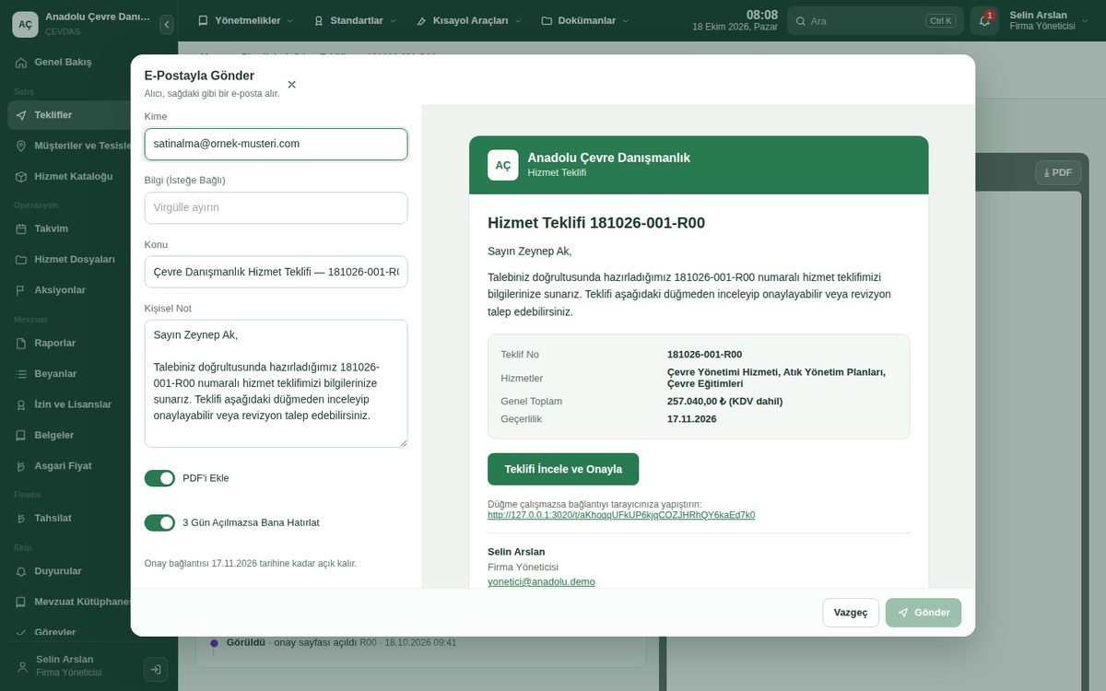Click the Takvim calendar icon

(x=21, y=228)
